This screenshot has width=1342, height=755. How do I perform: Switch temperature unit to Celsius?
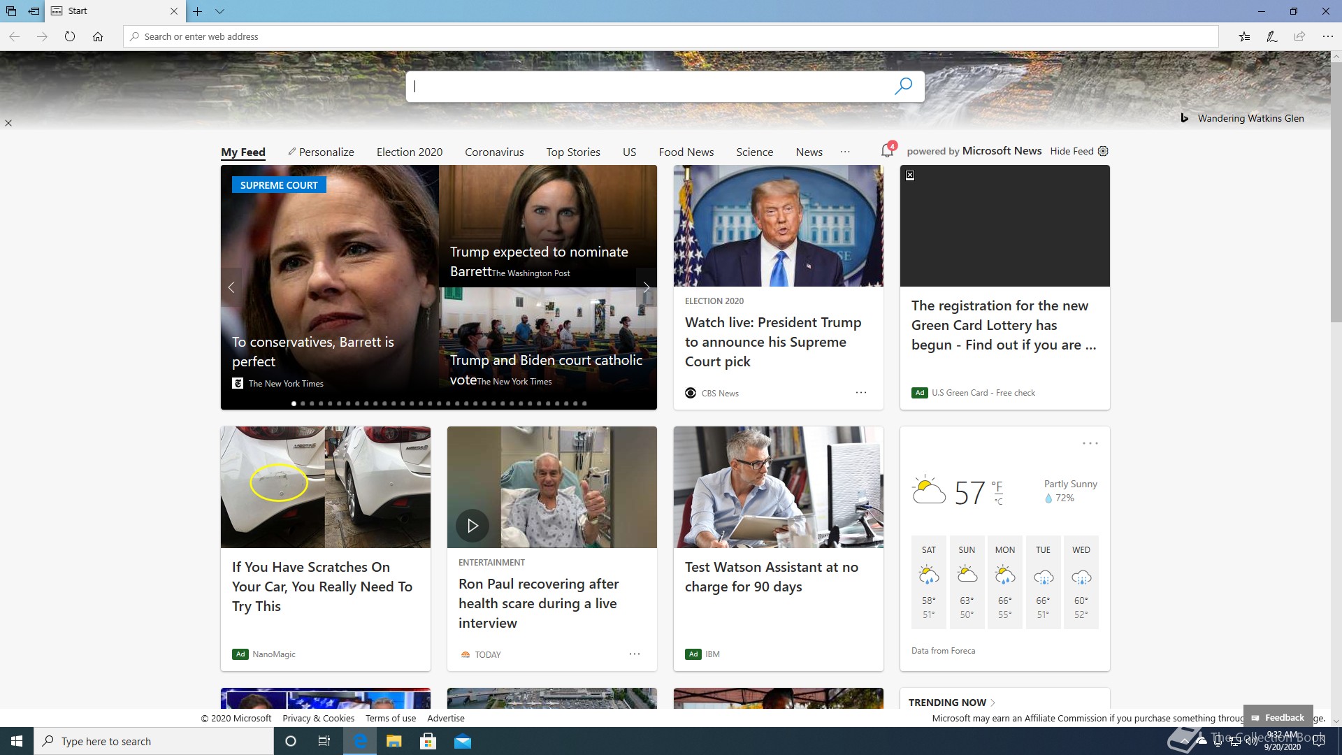(x=999, y=501)
